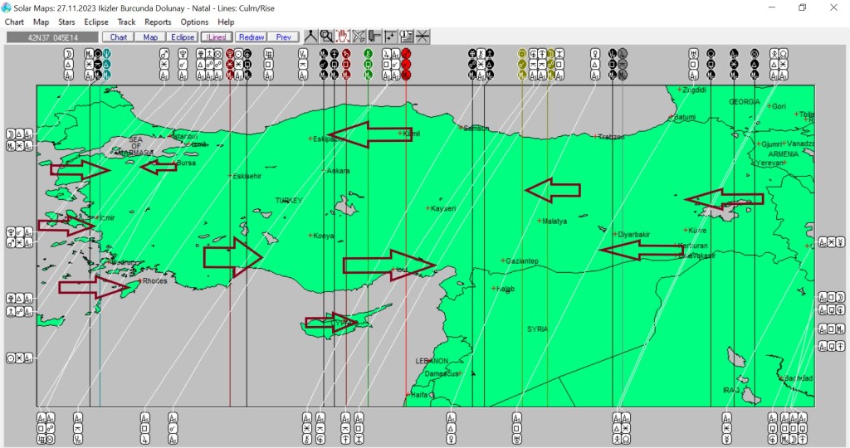Click the paint roller icon

click(374, 37)
